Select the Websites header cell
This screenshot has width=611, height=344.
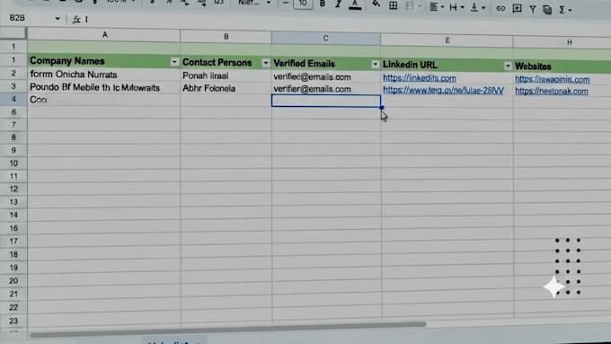pos(562,66)
